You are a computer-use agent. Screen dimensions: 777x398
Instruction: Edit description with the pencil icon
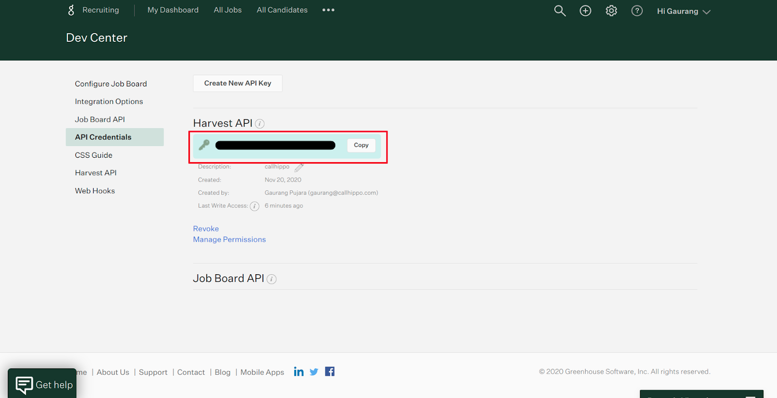pos(299,167)
